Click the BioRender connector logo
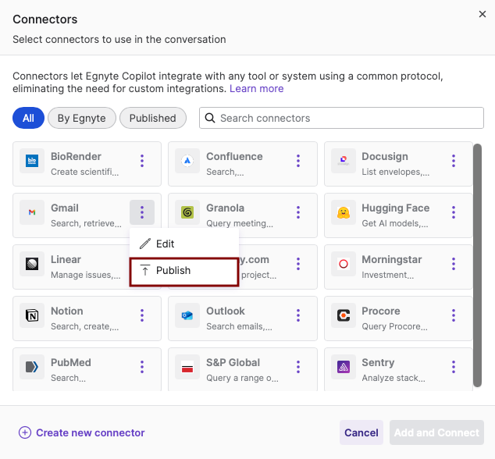 point(32,161)
